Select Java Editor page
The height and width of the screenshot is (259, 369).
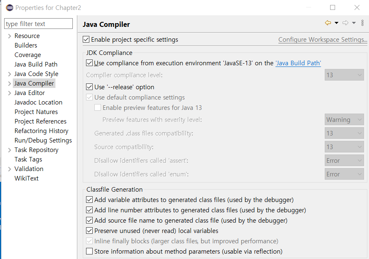click(29, 93)
